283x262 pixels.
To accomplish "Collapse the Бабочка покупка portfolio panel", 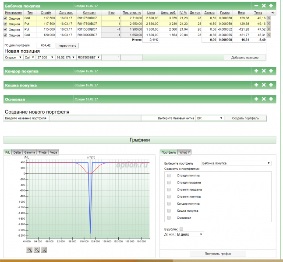I will coord(256,6).
